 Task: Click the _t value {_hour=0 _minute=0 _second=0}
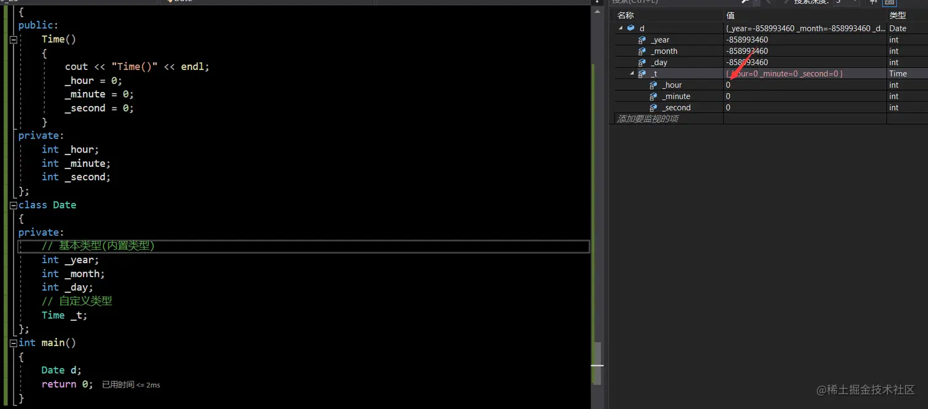784,74
